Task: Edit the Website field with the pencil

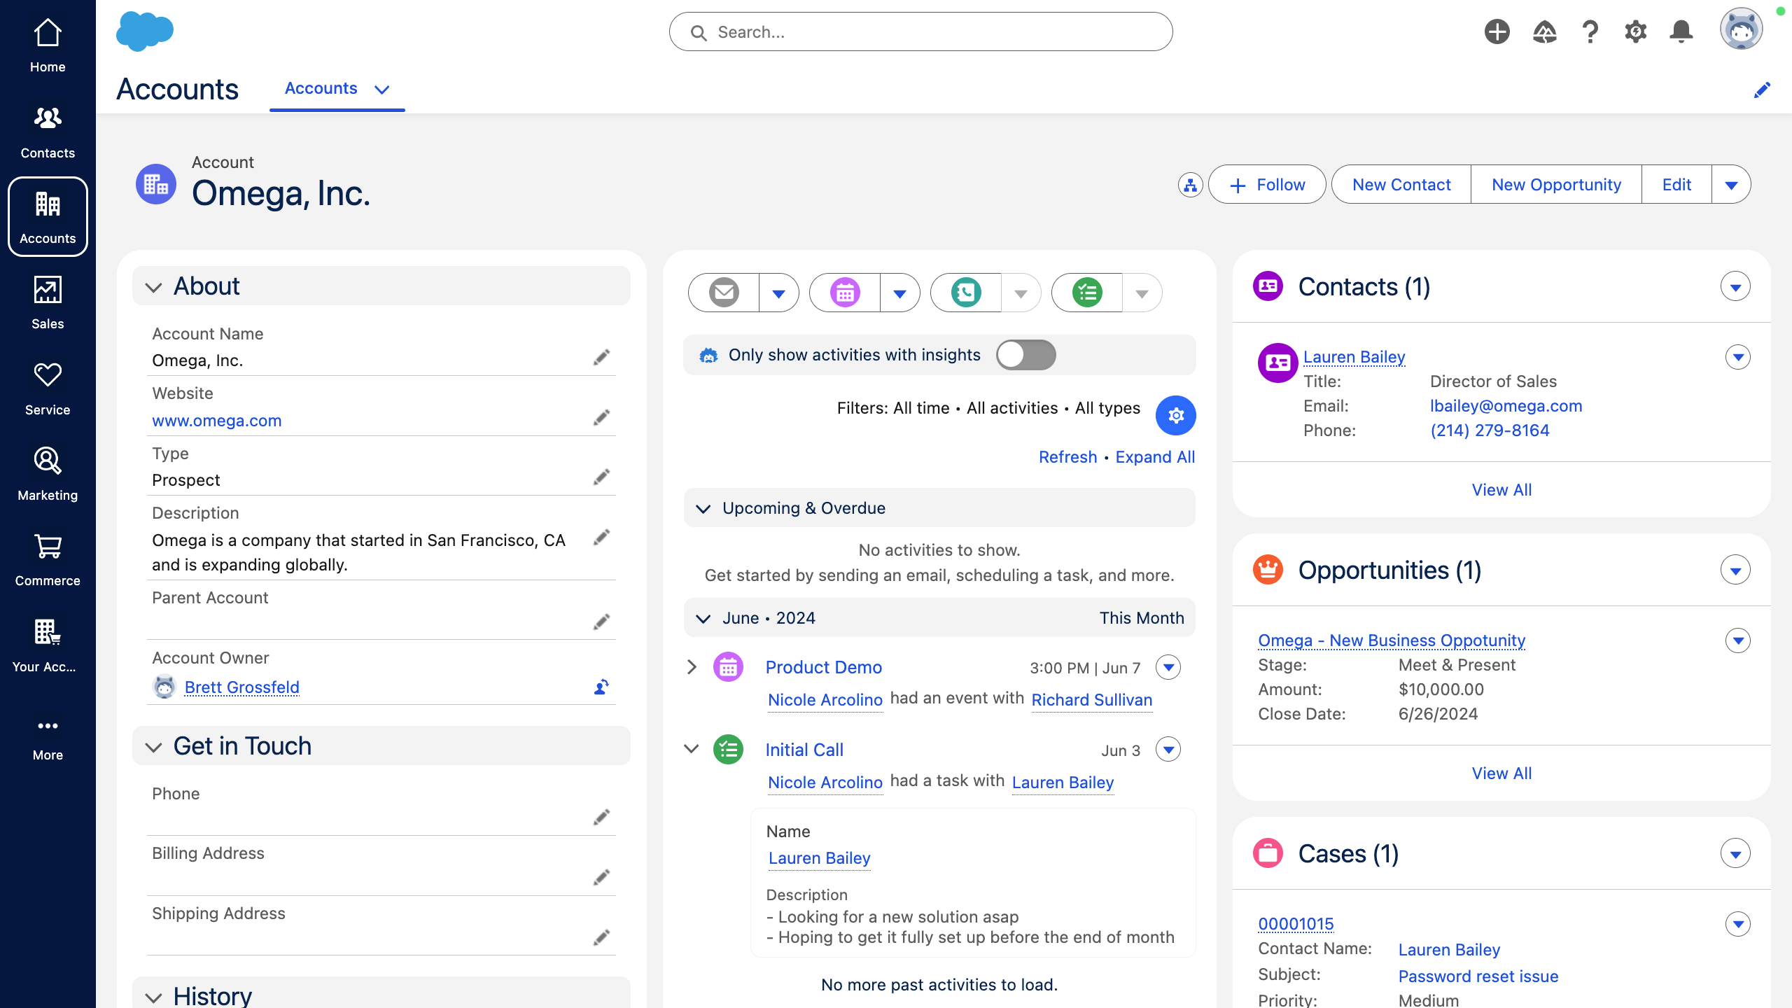Action: point(602,417)
